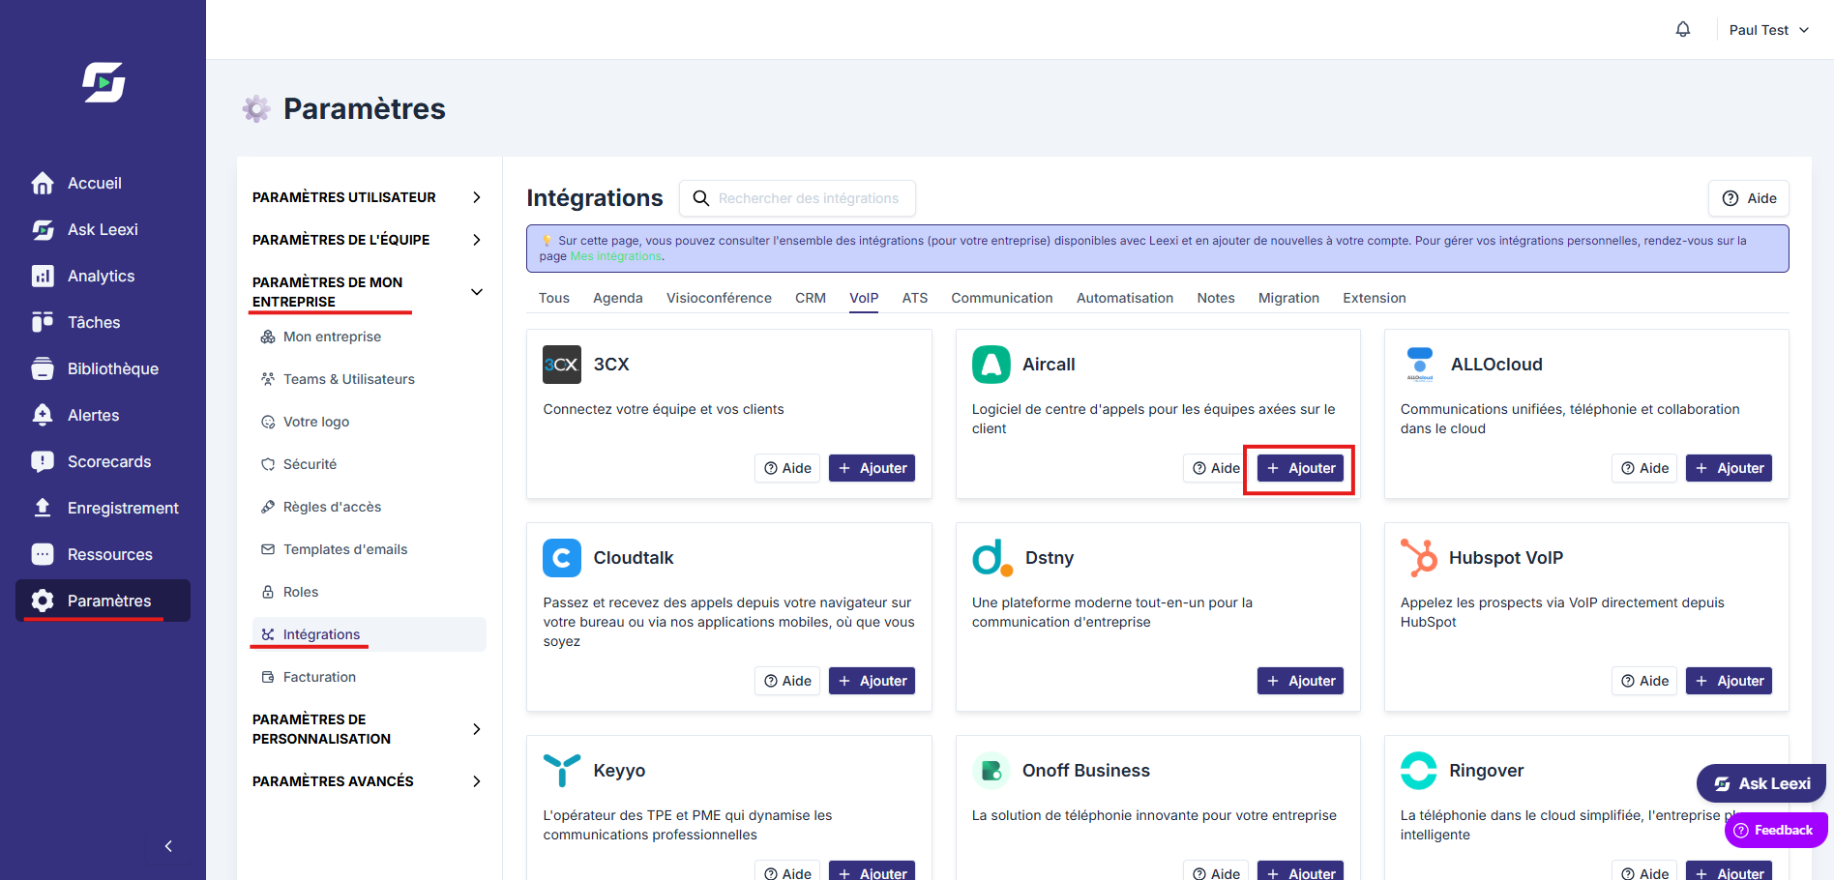Open Ressources in sidebar
Screen dimensions: 1834x880
103,554
